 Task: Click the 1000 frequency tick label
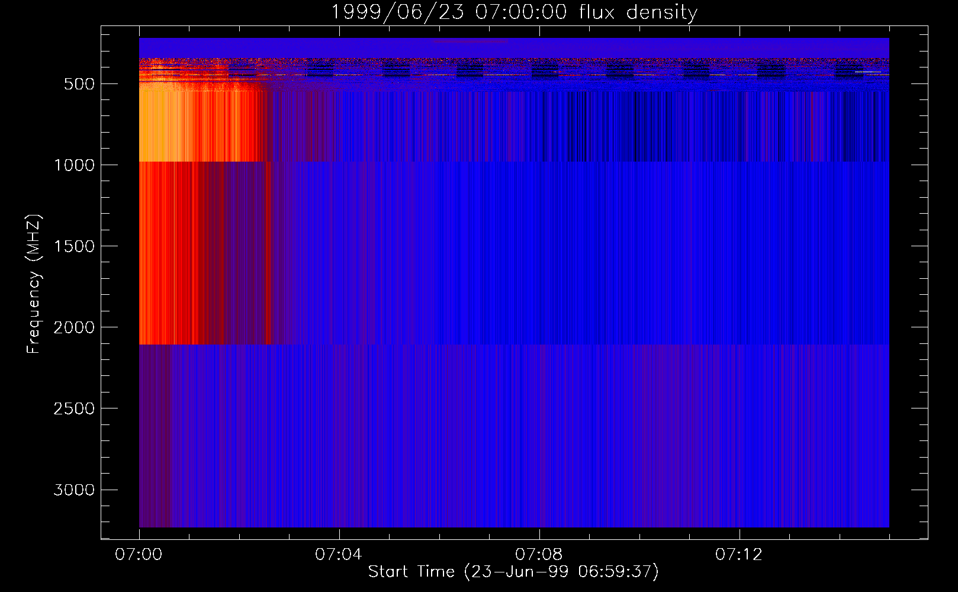coord(74,165)
